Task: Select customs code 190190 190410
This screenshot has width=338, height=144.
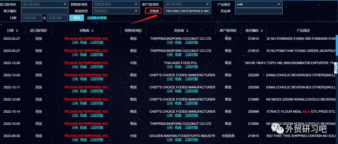Action: pos(255,63)
